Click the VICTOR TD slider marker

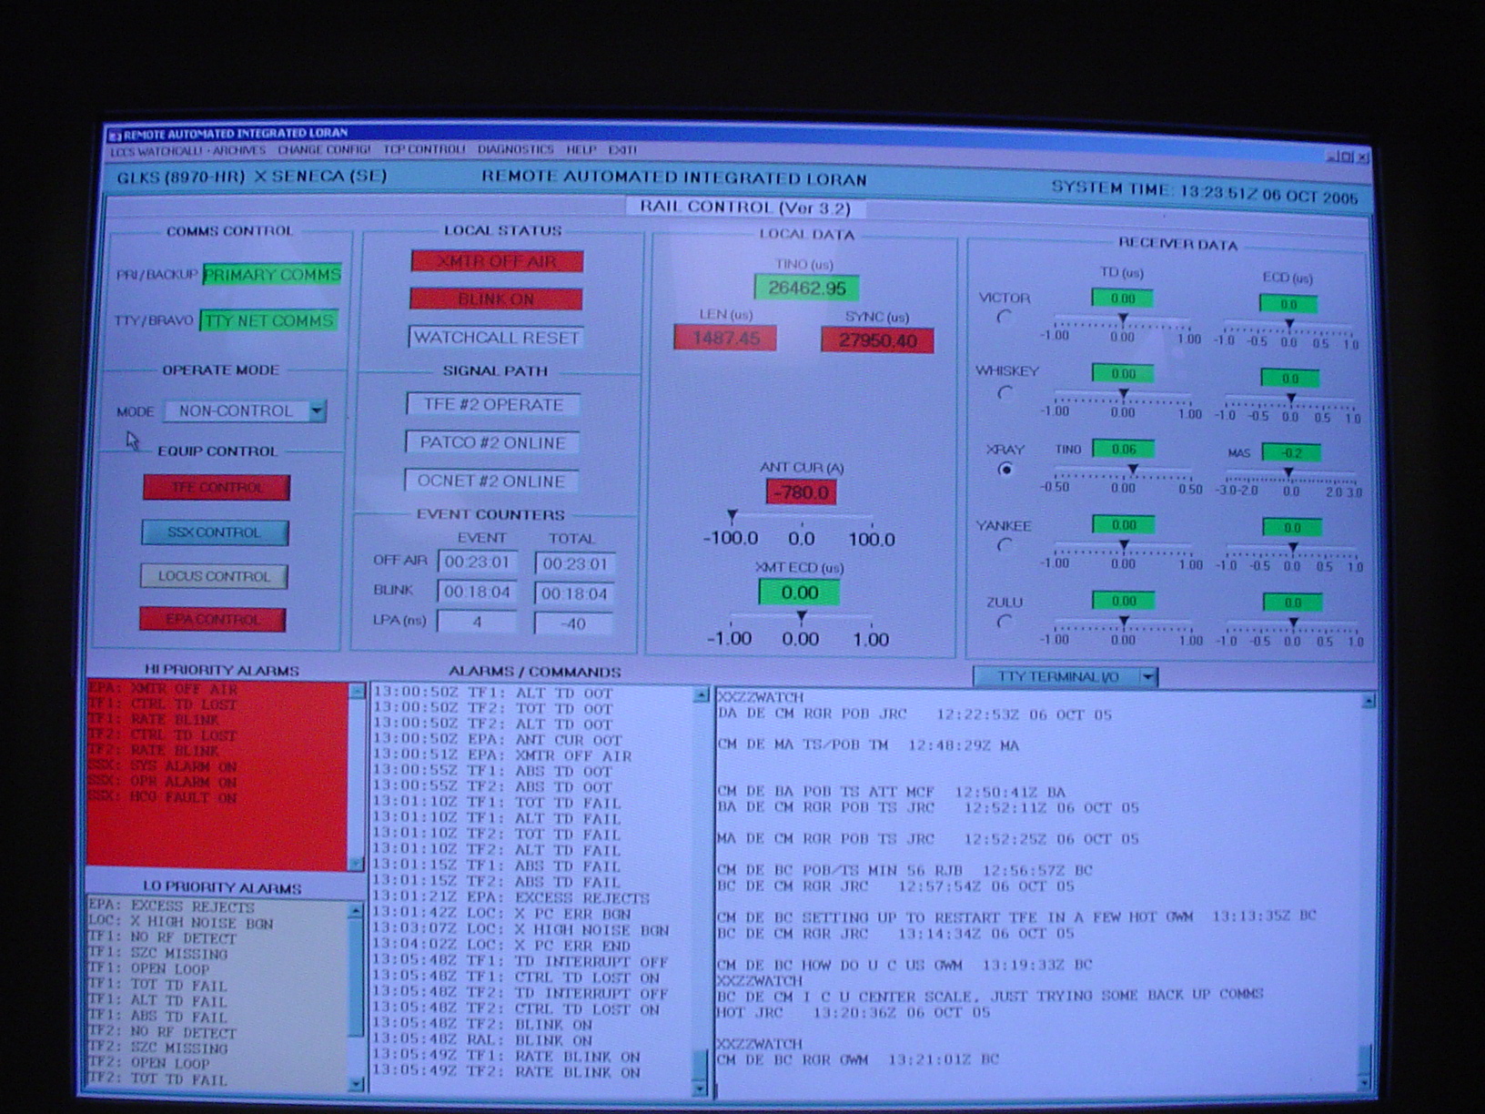point(1123,319)
